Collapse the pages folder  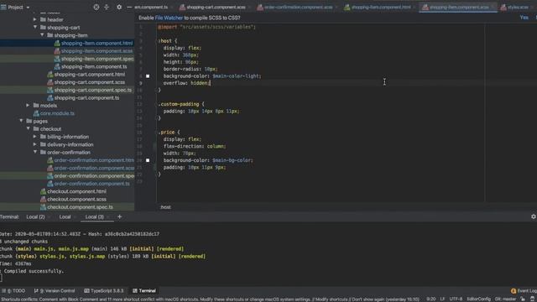coord(21,121)
